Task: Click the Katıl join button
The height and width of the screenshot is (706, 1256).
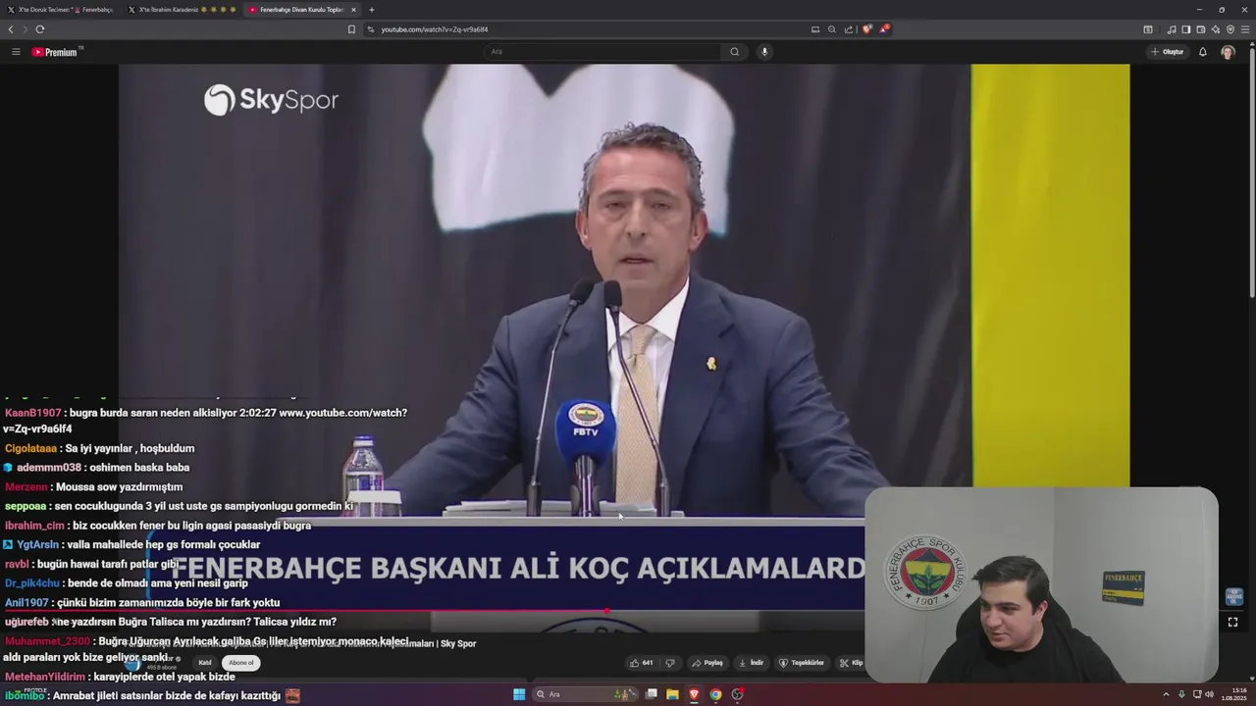Action: click(x=205, y=663)
